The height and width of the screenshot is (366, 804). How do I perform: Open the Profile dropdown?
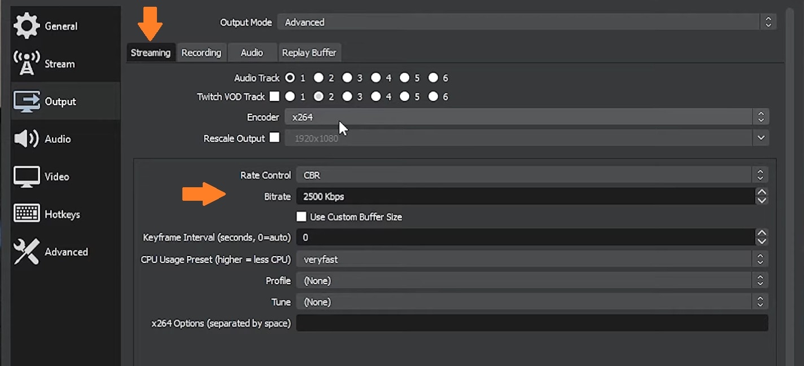pyautogui.click(x=532, y=280)
